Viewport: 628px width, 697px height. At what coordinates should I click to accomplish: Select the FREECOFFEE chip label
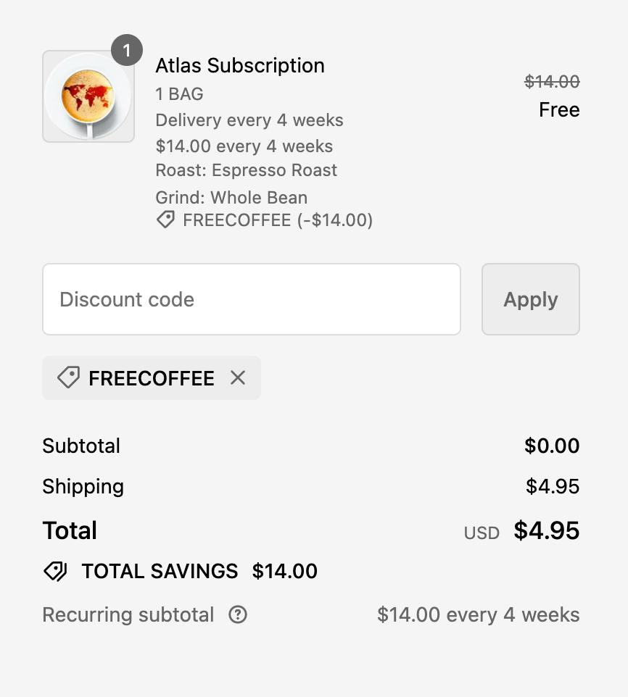pos(152,378)
